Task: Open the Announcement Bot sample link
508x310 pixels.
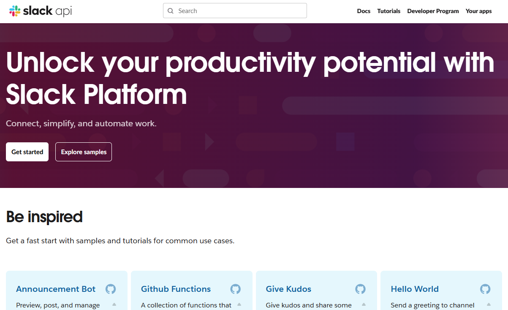Action: coord(56,289)
